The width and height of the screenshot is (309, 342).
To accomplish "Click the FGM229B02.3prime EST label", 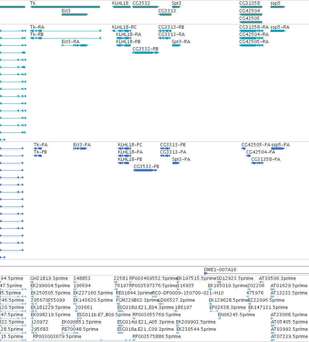I will coord(138,300).
